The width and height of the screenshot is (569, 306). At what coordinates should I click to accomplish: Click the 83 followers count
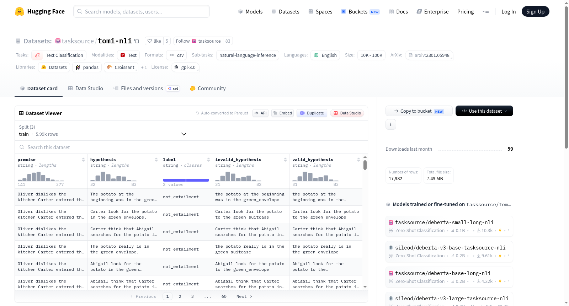coord(228,41)
